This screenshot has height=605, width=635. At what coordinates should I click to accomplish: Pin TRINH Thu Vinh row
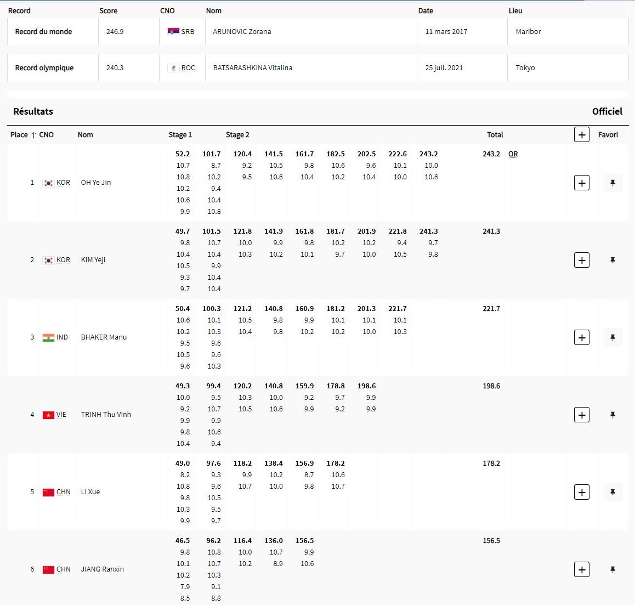click(x=613, y=415)
